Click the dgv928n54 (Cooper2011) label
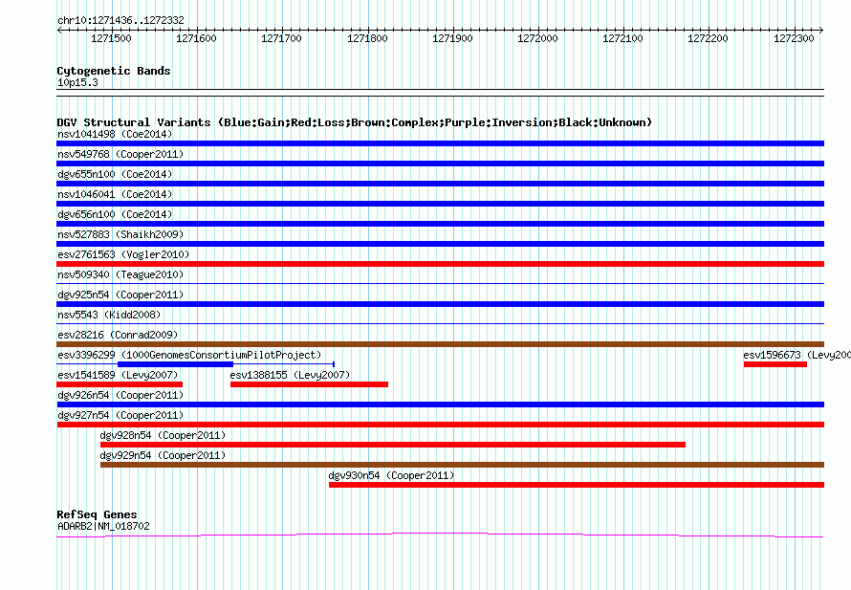This screenshot has height=590, width=851. click(163, 435)
